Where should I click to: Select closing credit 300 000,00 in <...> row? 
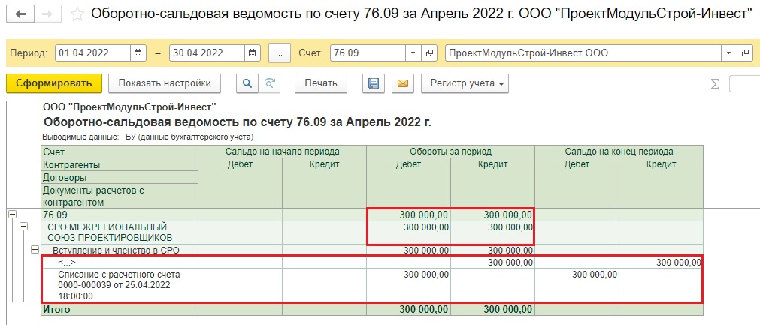tap(661, 263)
